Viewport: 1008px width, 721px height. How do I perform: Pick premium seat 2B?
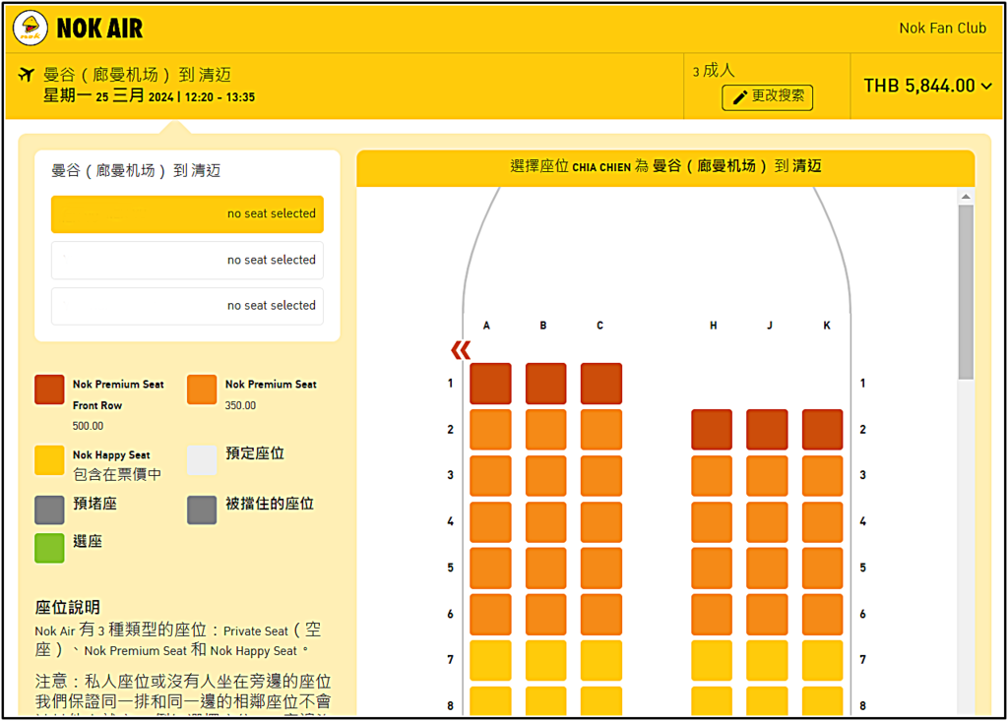pos(545,429)
